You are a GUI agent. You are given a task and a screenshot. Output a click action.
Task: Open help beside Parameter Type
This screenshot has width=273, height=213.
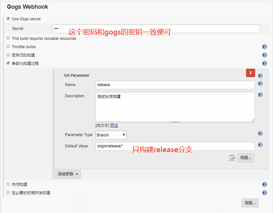pyautogui.click(x=260, y=134)
